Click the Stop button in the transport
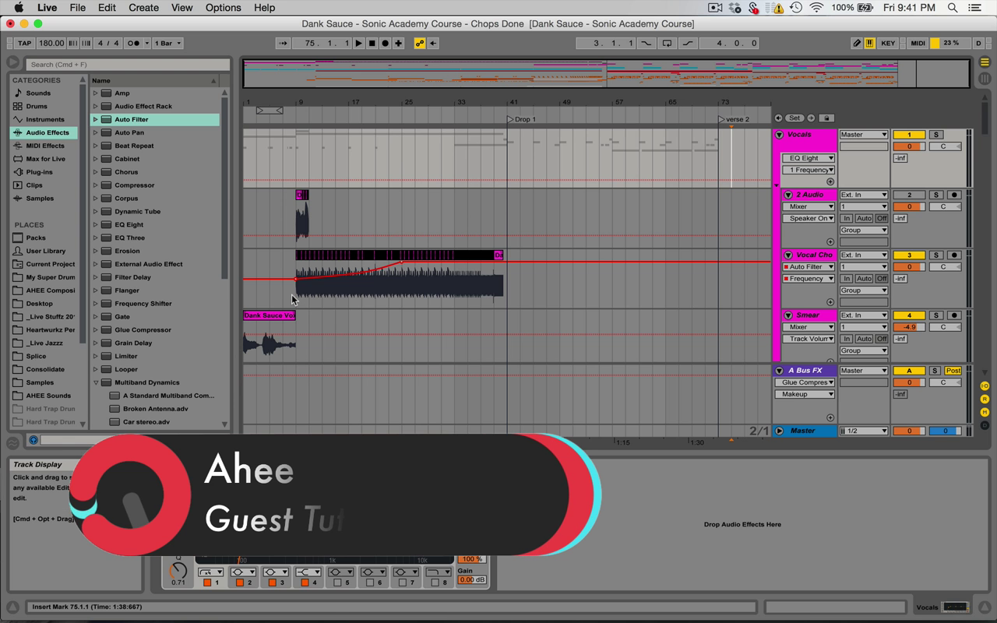The width and height of the screenshot is (997, 623). tap(372, 44)
